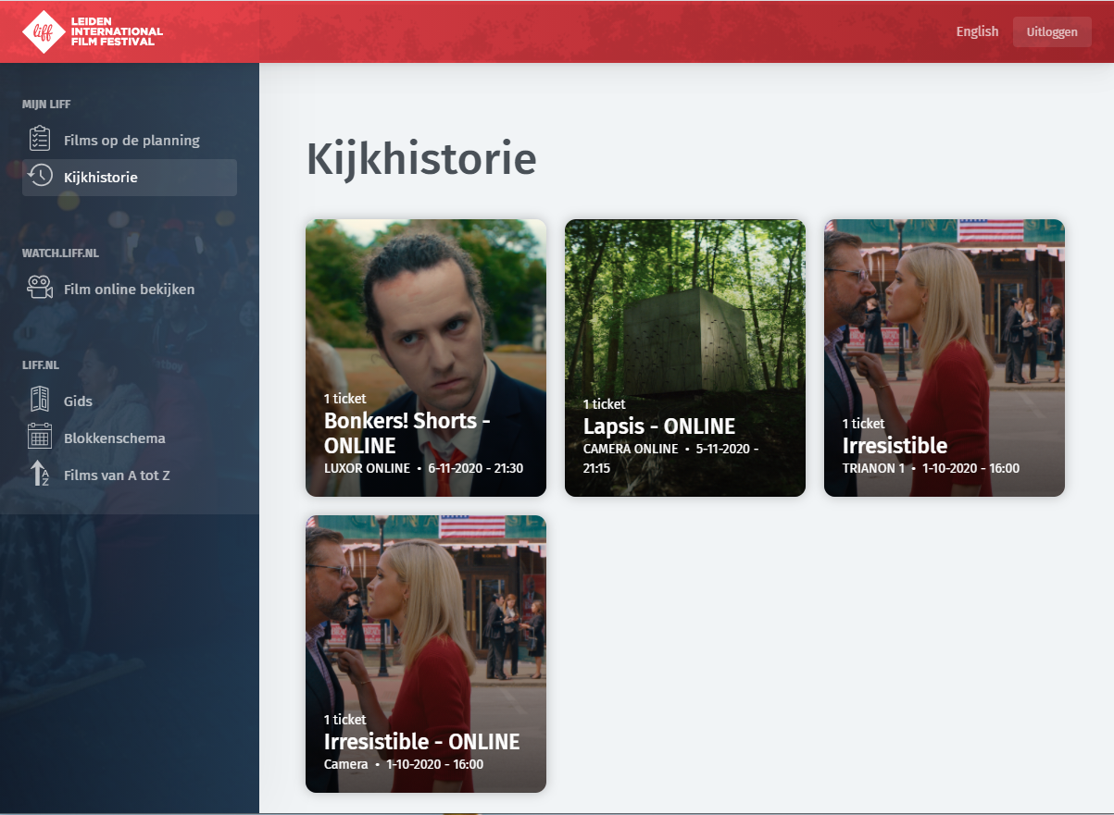Click the 1 ticket label on Bonkers! Shorts card
Image resolution: width=1114 pixels, height=815 pixels.
[x=344, y=399]
